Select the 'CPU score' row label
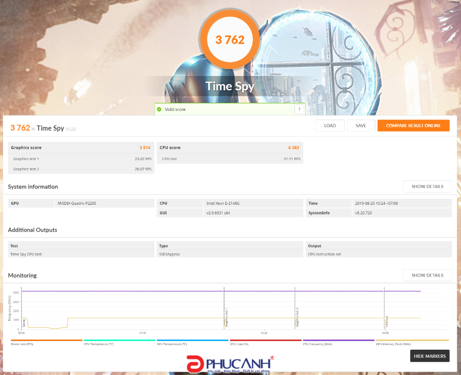Viewport: 461px width, 375px height. pos(170,147)
